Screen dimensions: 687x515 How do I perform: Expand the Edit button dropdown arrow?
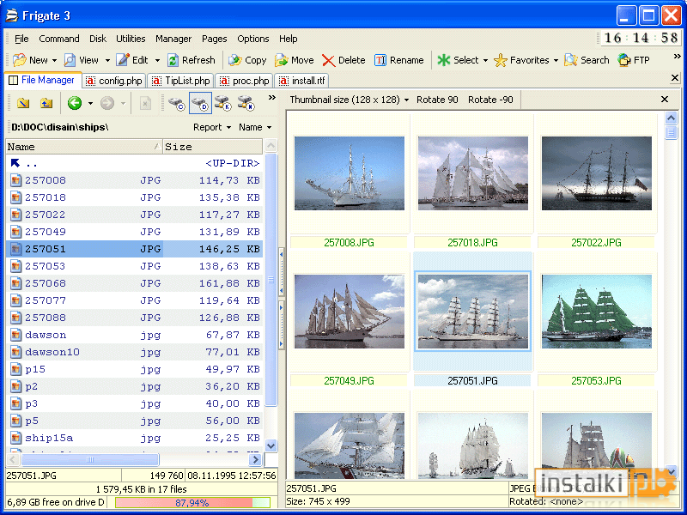157,60
